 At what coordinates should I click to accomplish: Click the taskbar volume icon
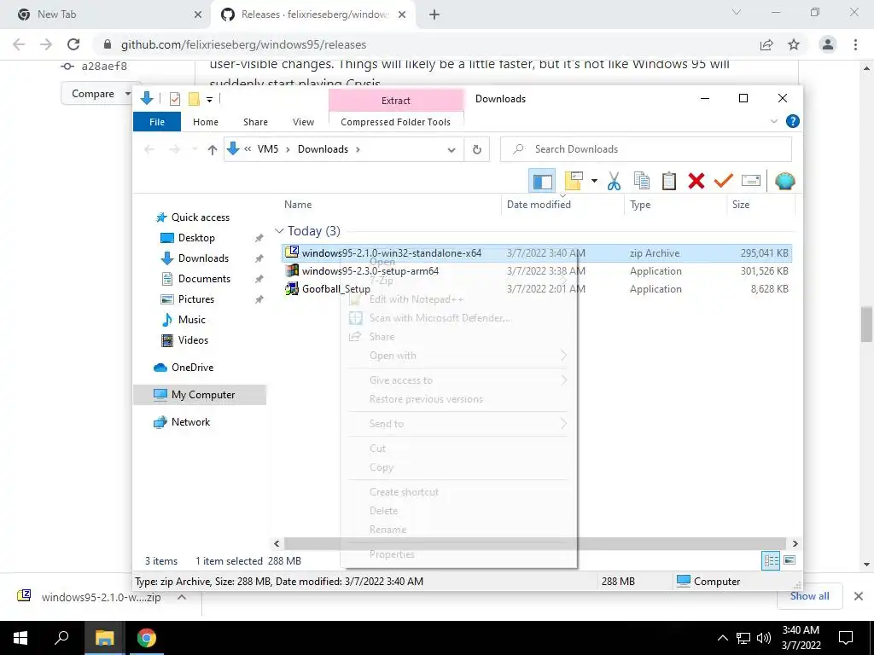point(764,638)
